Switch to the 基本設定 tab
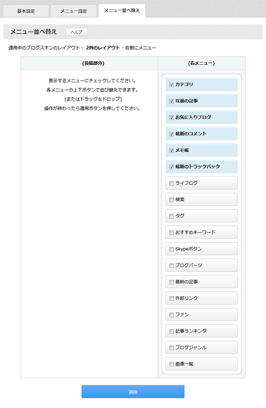The height and width of the screenshot is (408, 266). pos(26,11)
